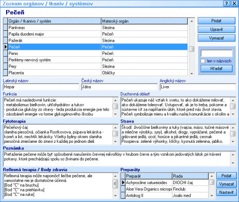
Task: Click the row selector beside Pankreas
Action: tap(6, 27)
